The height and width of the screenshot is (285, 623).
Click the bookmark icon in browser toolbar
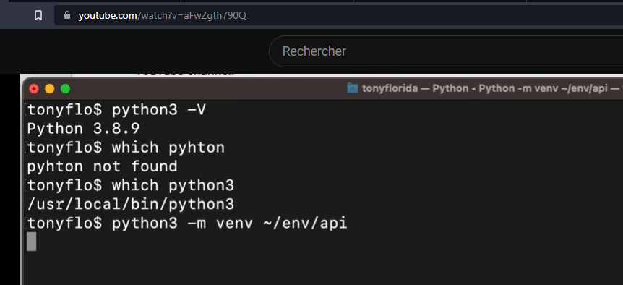pos(38,15)
